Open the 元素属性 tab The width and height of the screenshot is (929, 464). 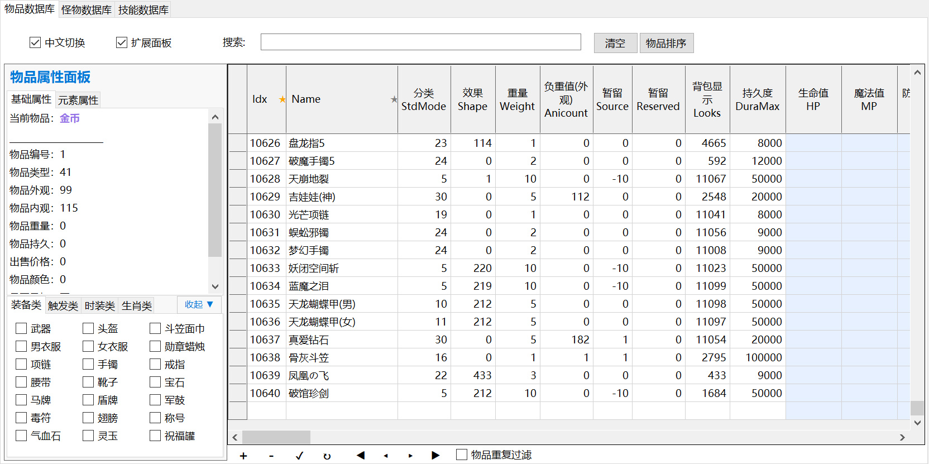(78, 100)
